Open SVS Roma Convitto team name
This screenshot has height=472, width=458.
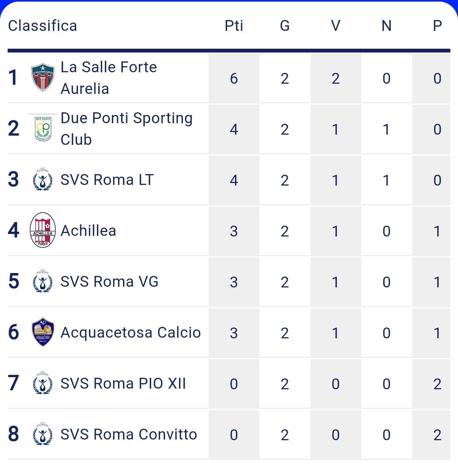click(x=129, y=434)
